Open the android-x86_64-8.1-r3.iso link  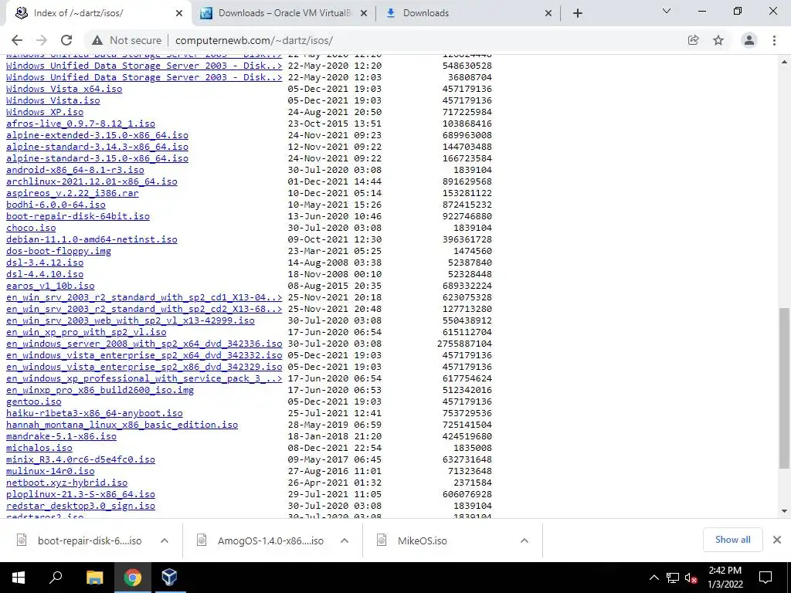pyautogui.click(x=75, y=170)
